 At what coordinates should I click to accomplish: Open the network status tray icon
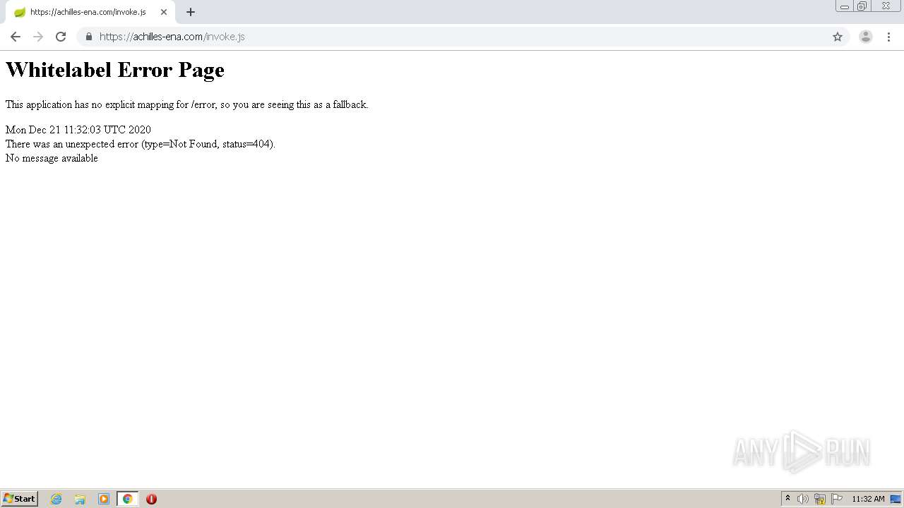[820, 499]
